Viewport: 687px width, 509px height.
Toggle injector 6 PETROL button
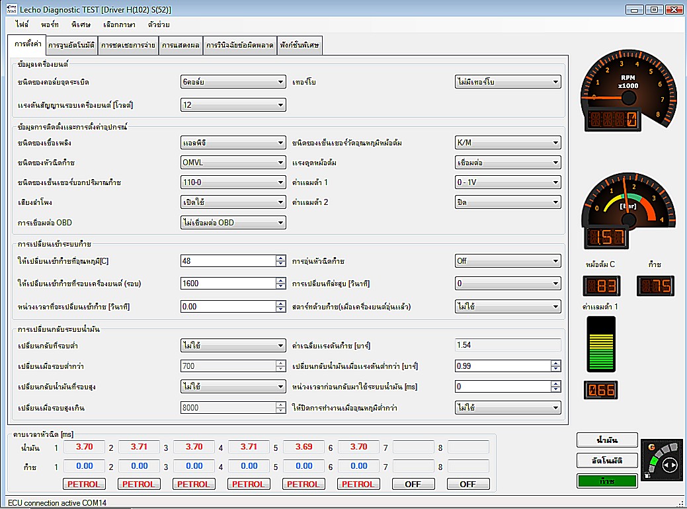358,484
